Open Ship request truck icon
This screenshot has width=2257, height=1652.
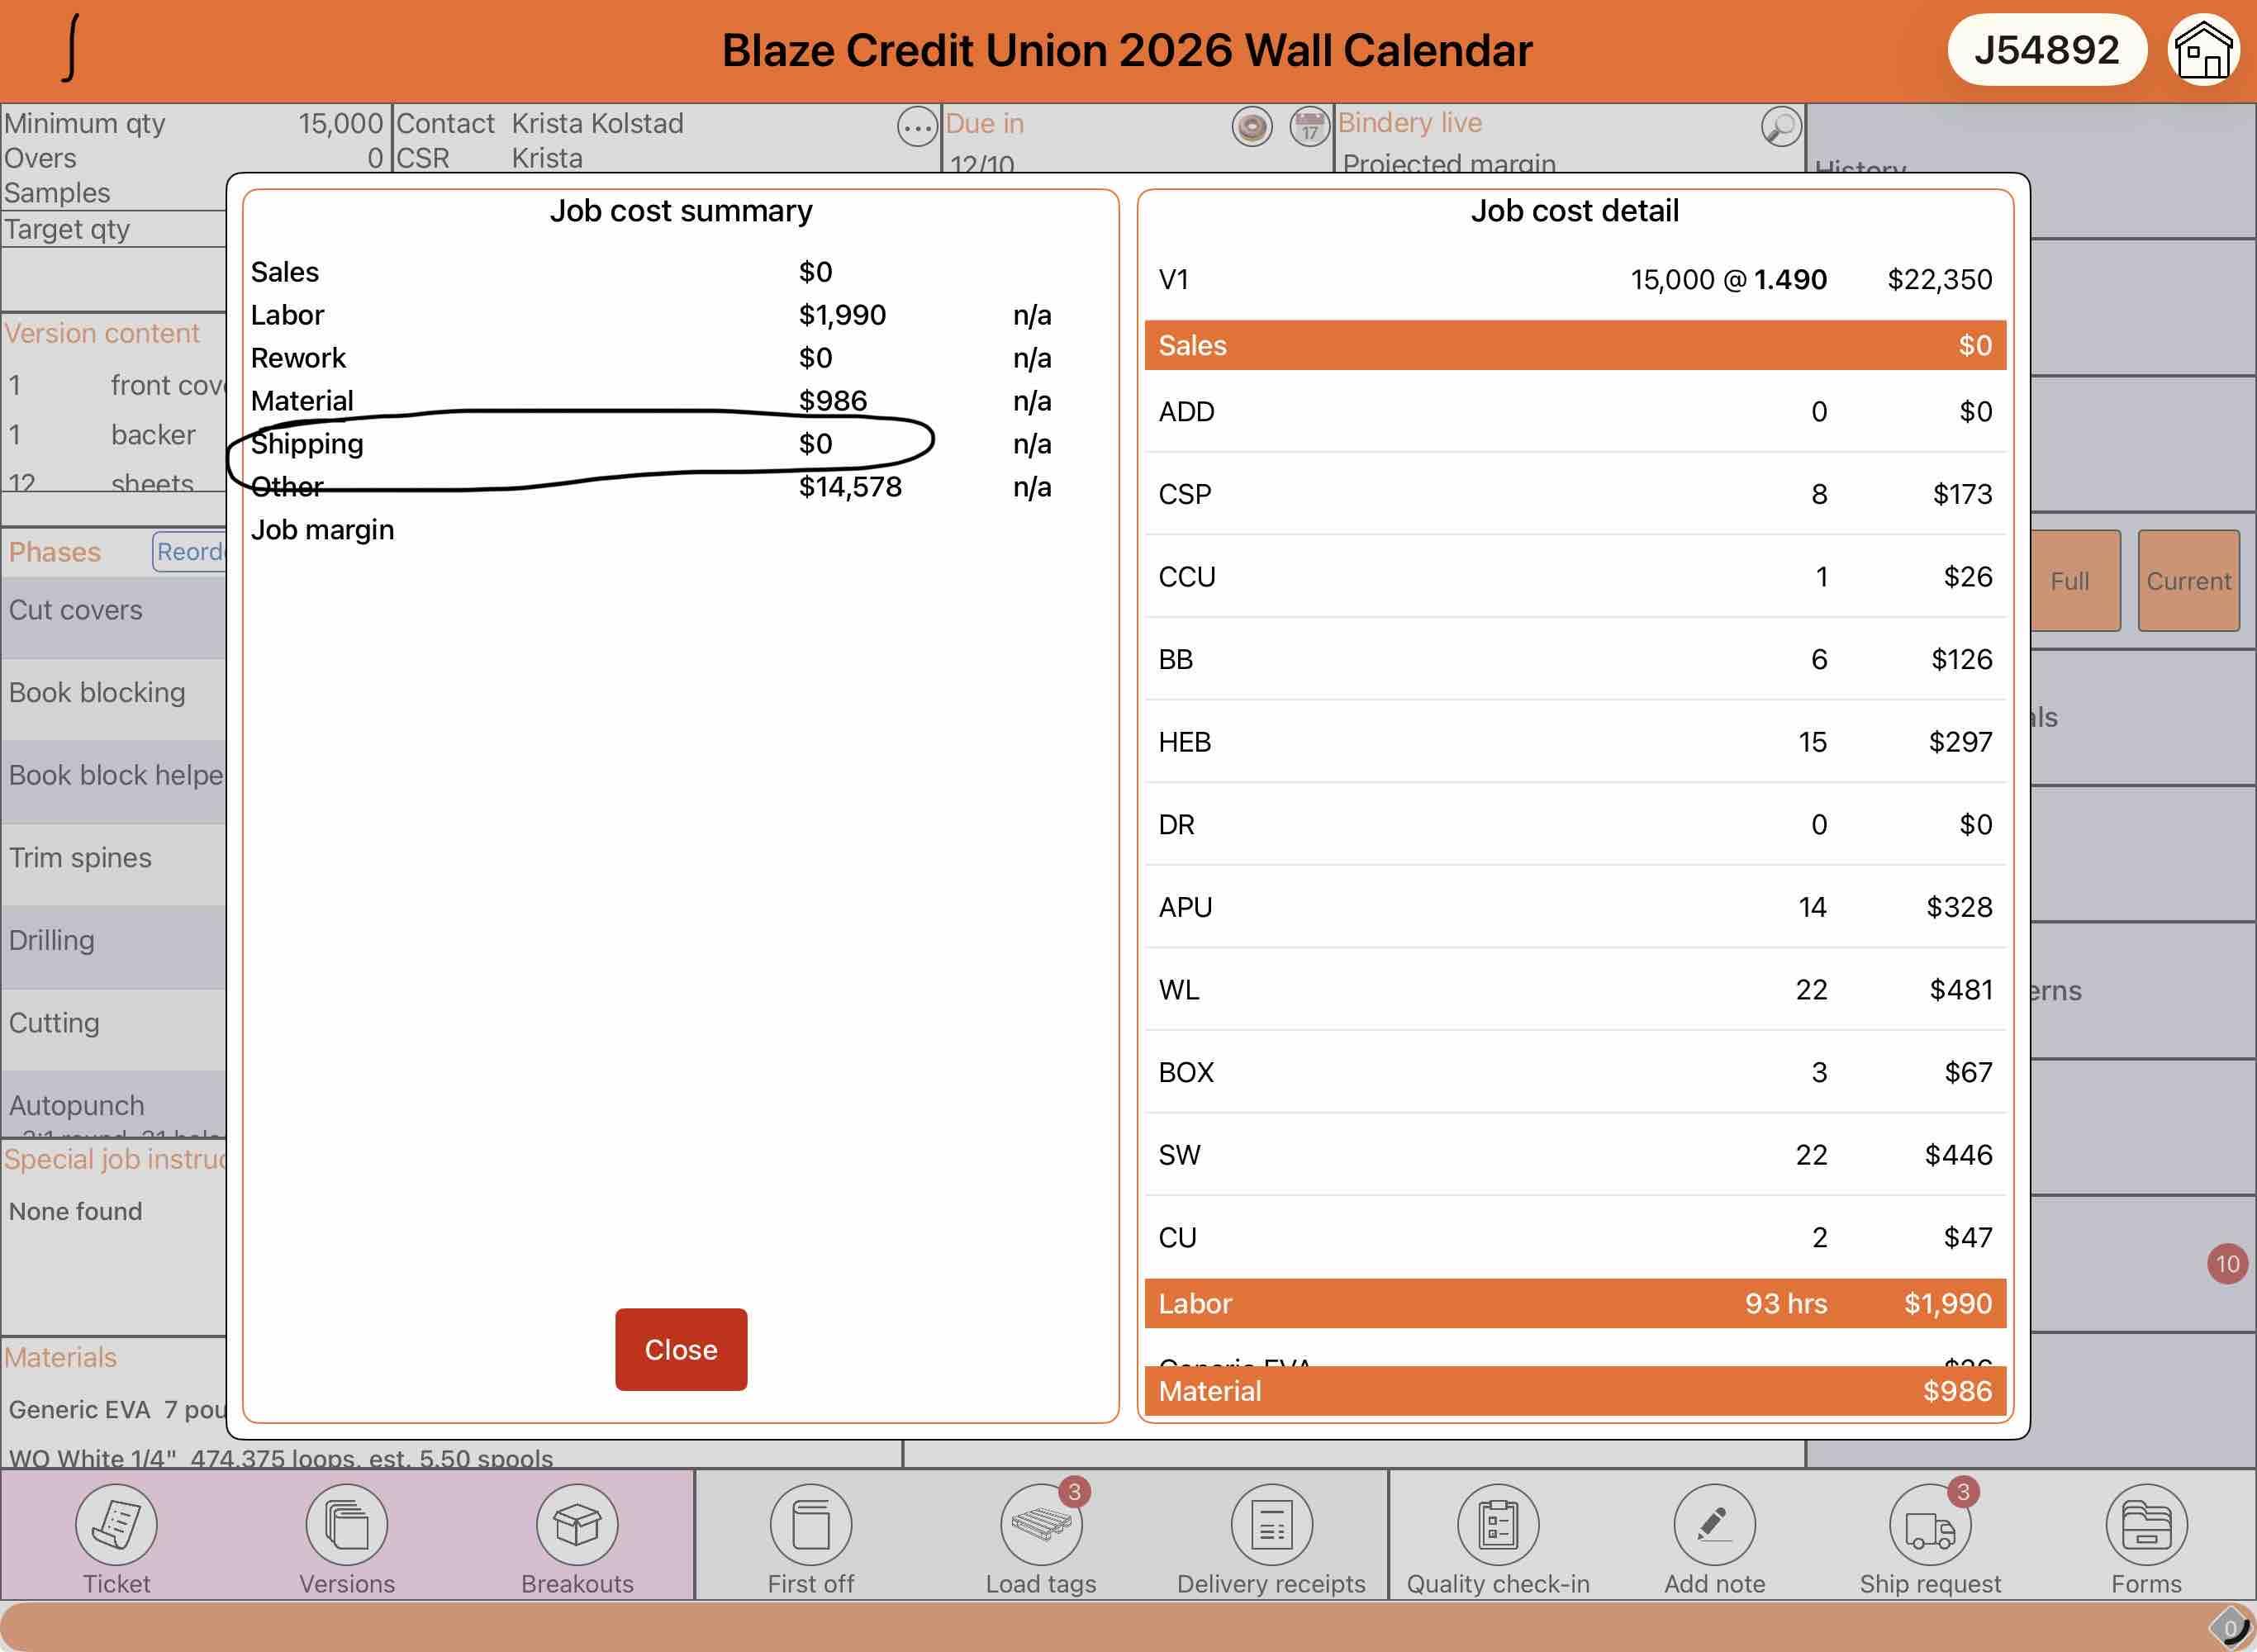coord(1929,1524)
